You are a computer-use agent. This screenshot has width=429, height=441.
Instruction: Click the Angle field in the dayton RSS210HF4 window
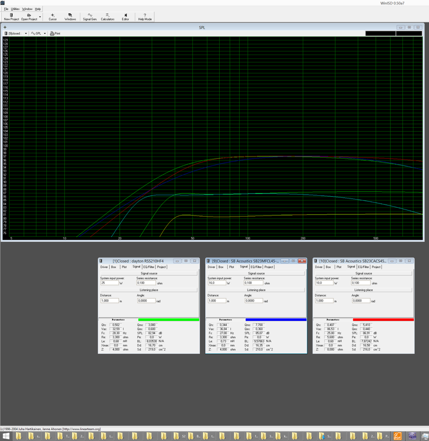click(x=146, y=300)
